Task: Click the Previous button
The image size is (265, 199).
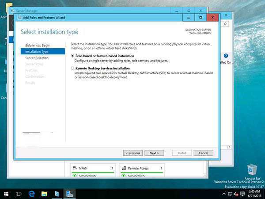Action: pyautogui.click(x=133, y=153)
